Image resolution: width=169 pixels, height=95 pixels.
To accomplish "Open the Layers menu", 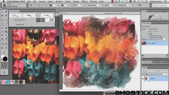I will pyautogui.click(x=50, y=1).
